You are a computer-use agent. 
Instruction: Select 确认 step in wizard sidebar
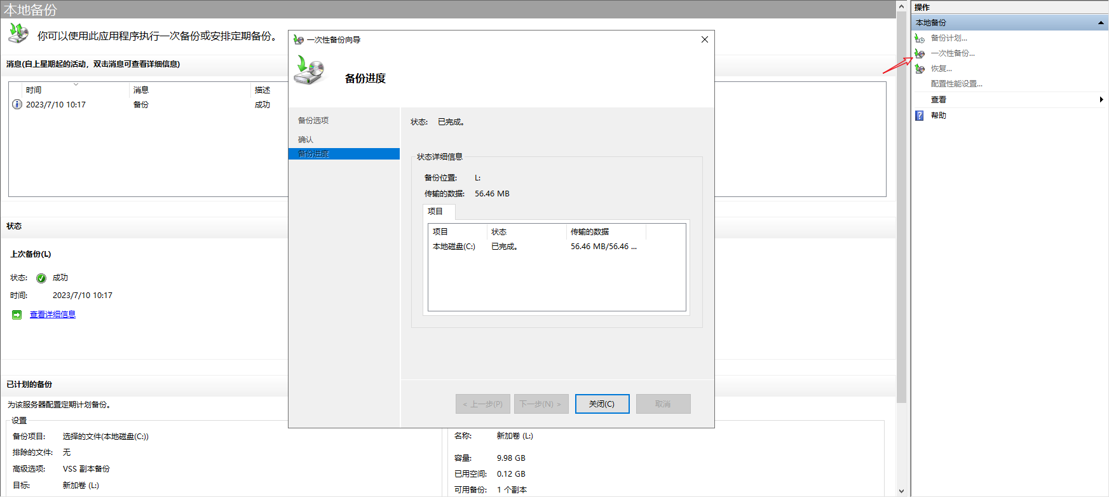pos(306,139)
